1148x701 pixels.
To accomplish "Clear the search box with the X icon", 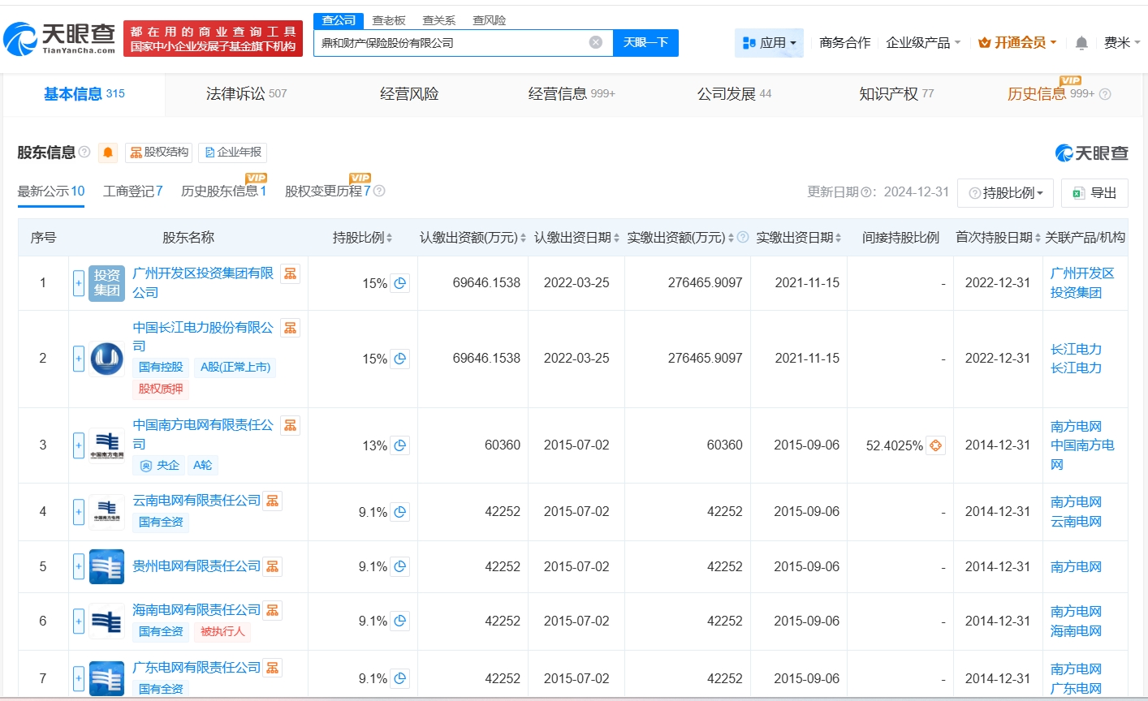I will click(x=596, y=42).
